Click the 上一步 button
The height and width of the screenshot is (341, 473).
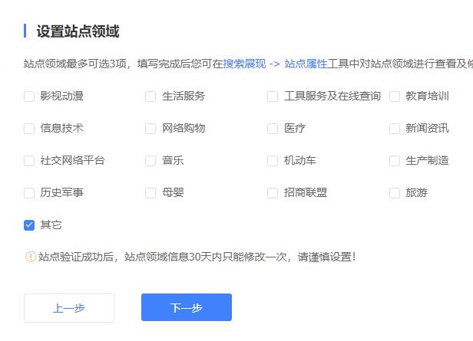69,308
